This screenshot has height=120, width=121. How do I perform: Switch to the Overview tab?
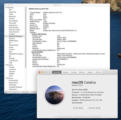point(57,72)
